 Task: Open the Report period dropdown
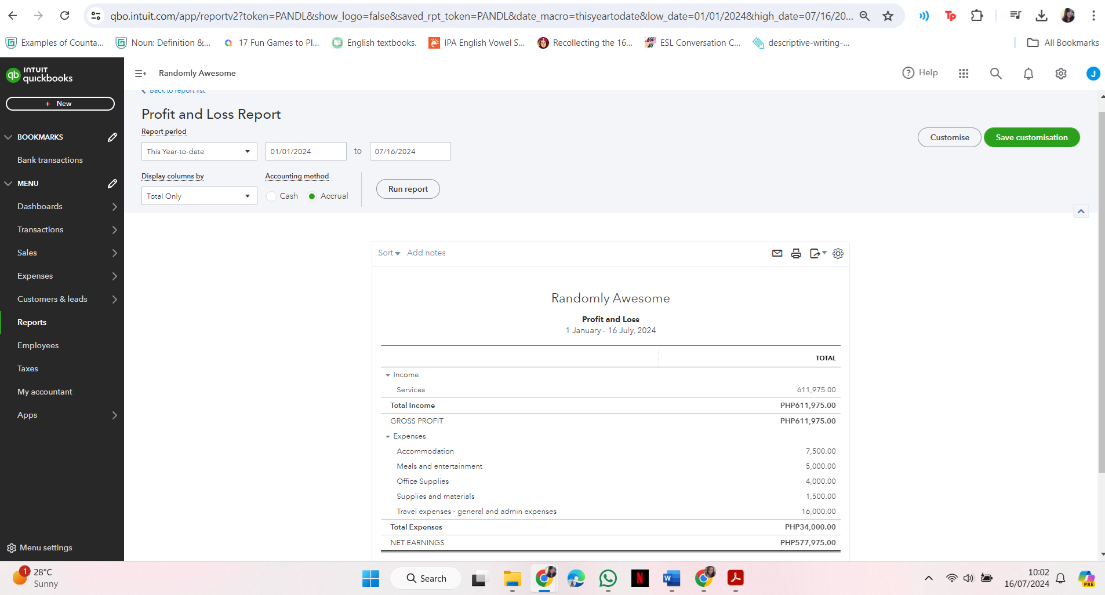(x=199, y=151)
